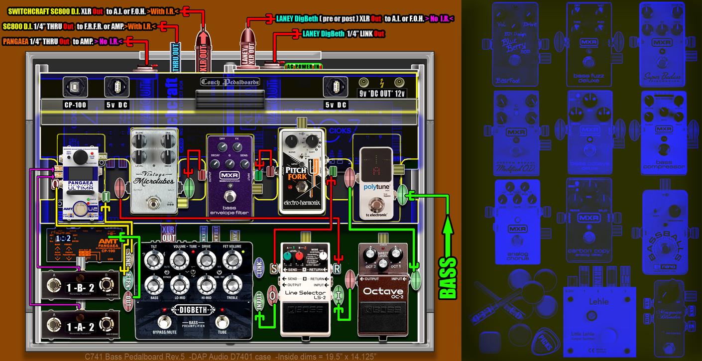Select the MXR Super Badass pedal
Screen dimensions: 702x361
pos(662,44)
